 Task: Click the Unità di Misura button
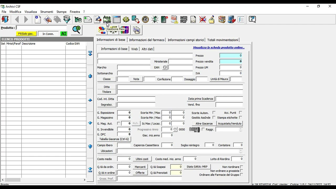pos(219,79)
